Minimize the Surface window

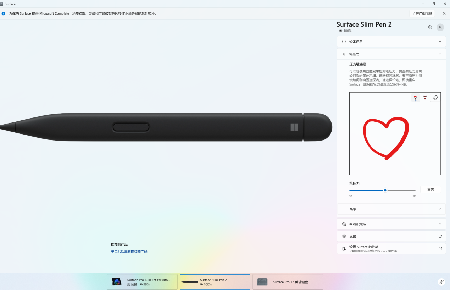point(423,4)
